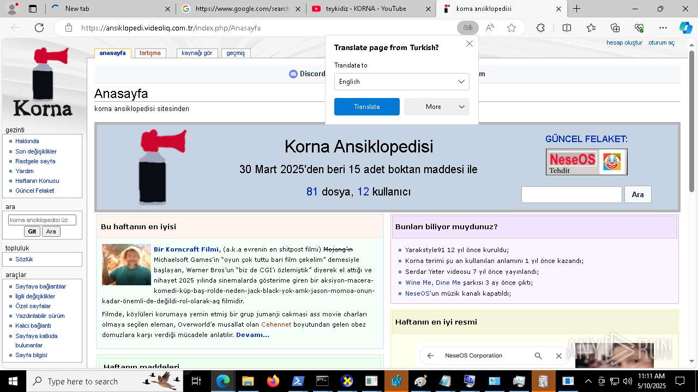Click the Git button in sidebar
698x392 pixels.
(x=32, y=231)
